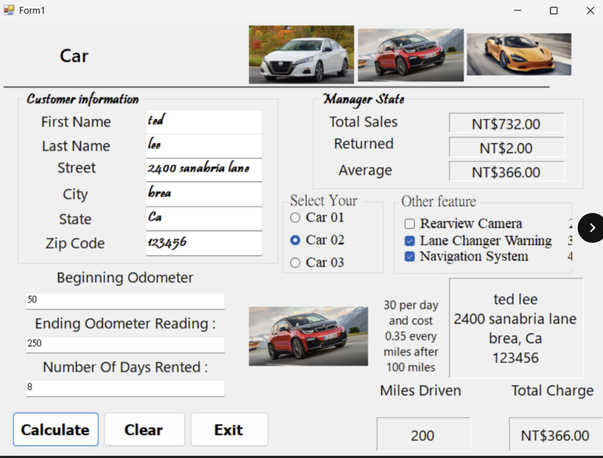This screenshot has height=458, width=603.
Task: Click the Exit button
Action: (229, 430)
